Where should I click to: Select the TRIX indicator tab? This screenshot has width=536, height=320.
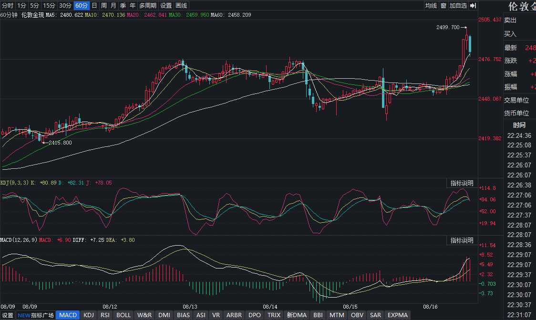(x=274, y=315)
